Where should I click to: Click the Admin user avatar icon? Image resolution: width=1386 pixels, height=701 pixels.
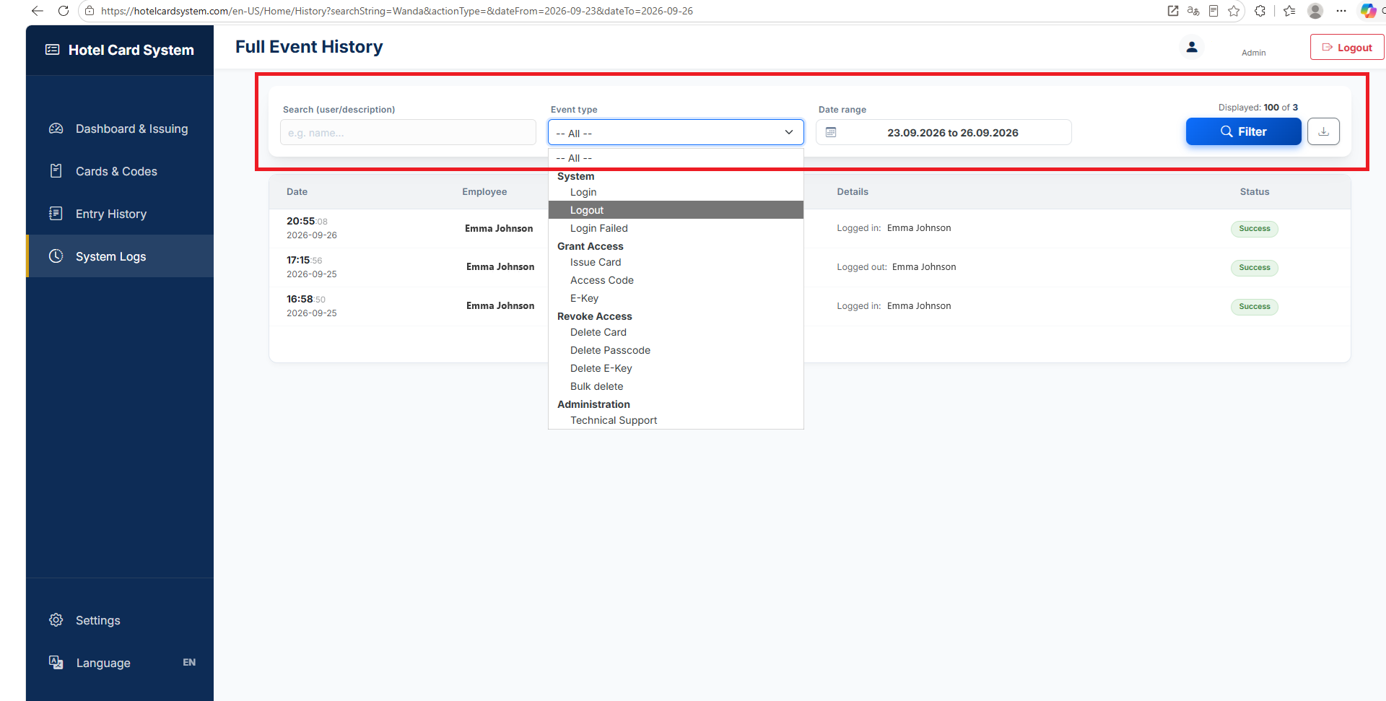(1192, 47)
